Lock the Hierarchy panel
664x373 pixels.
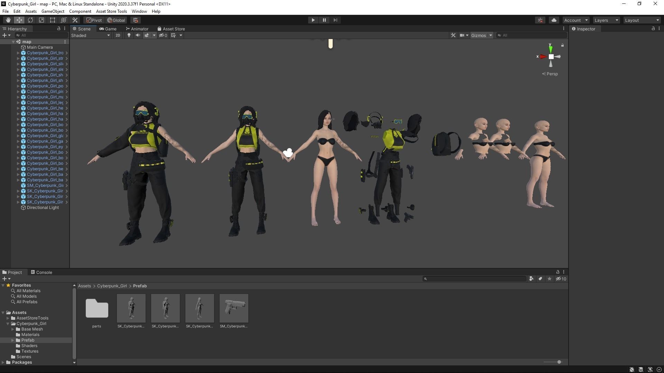click(x=59, y=29)
